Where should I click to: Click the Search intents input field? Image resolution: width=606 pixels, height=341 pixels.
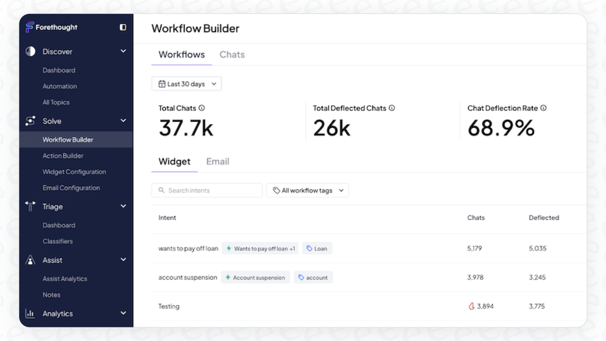[207, 190]
